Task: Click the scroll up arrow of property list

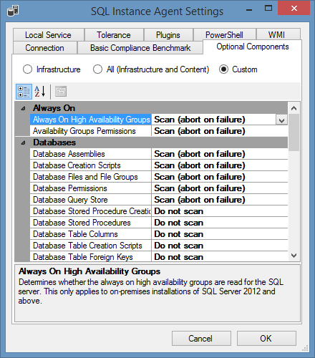Action: coord(294,108)
